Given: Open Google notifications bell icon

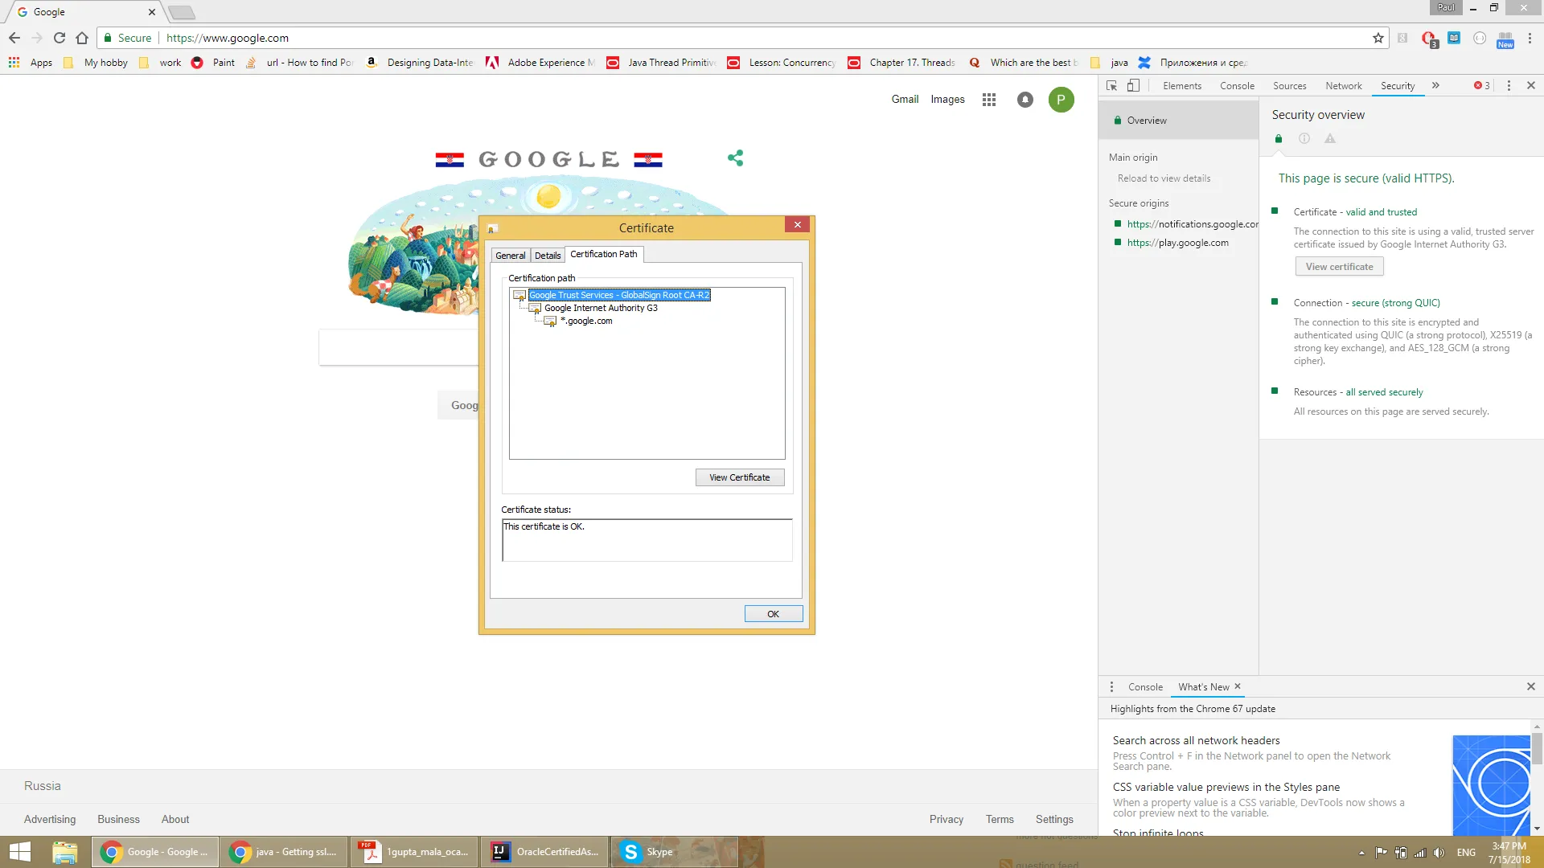Looking at the screenshot, I should tap(1025, 100).
